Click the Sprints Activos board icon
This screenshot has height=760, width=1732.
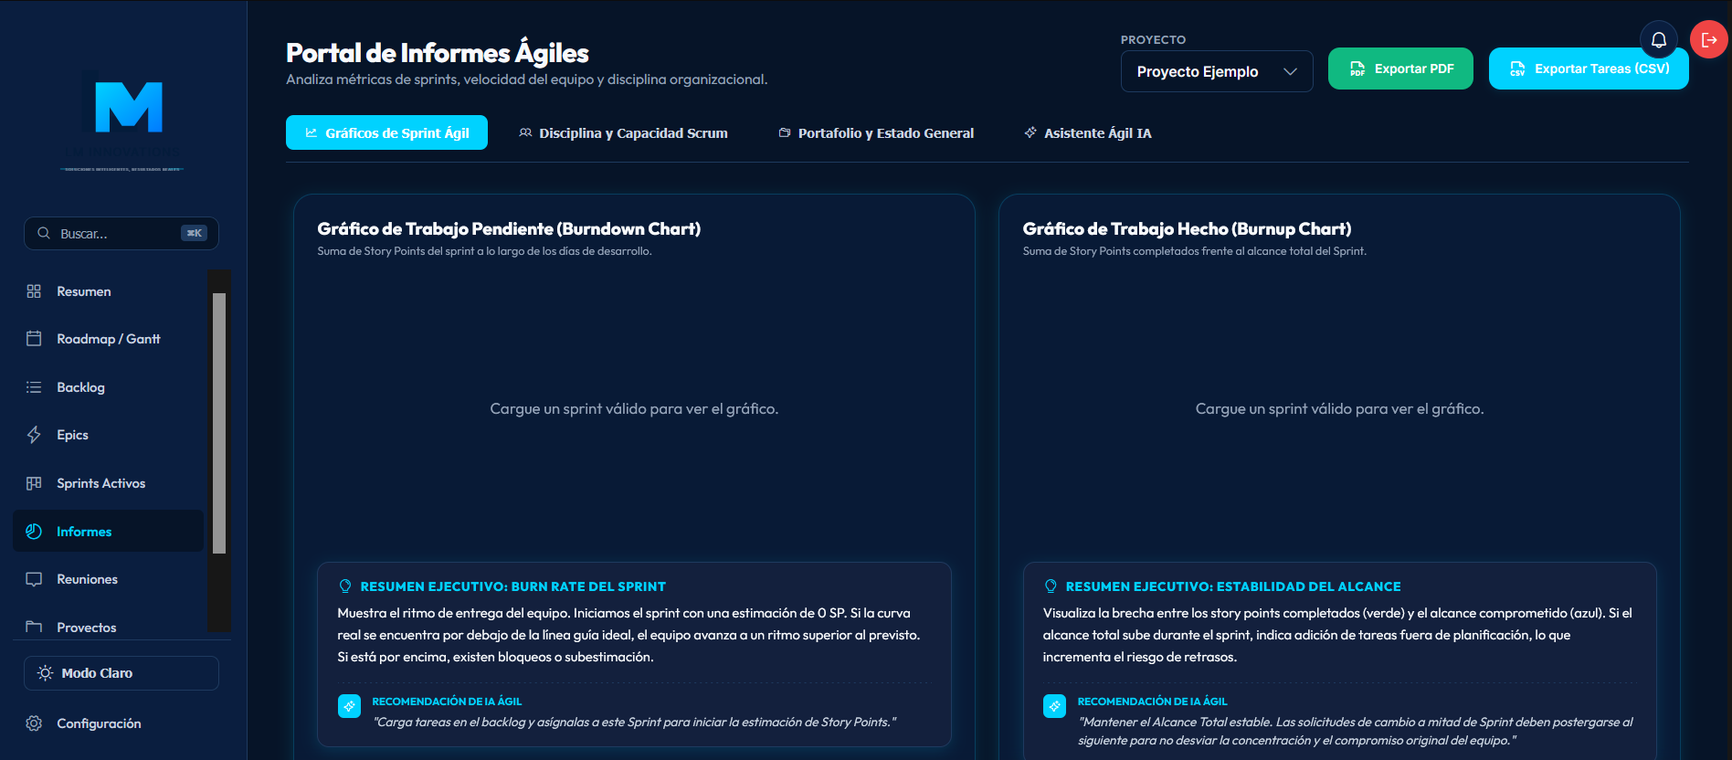tap(34, 483)
